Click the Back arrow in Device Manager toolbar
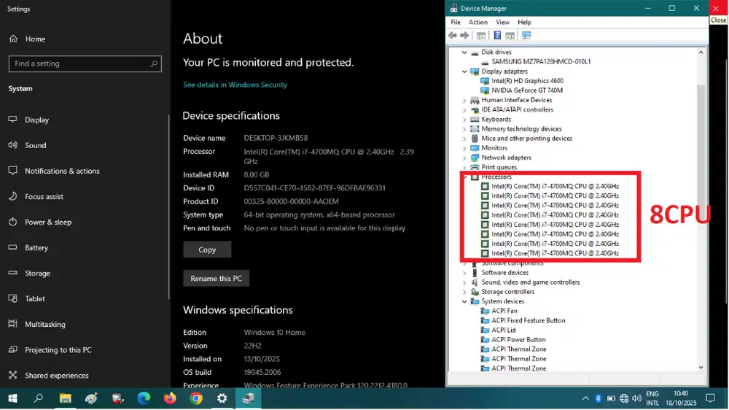 click(x=453, y=36)
